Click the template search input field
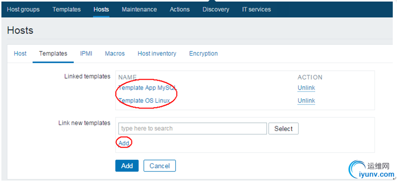This screenshot has width=397, height=182. click(193, 129)
